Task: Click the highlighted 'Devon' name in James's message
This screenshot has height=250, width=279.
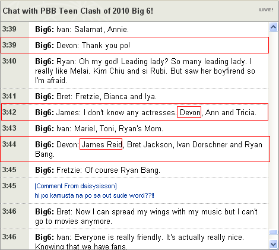Action: point(189,112)
